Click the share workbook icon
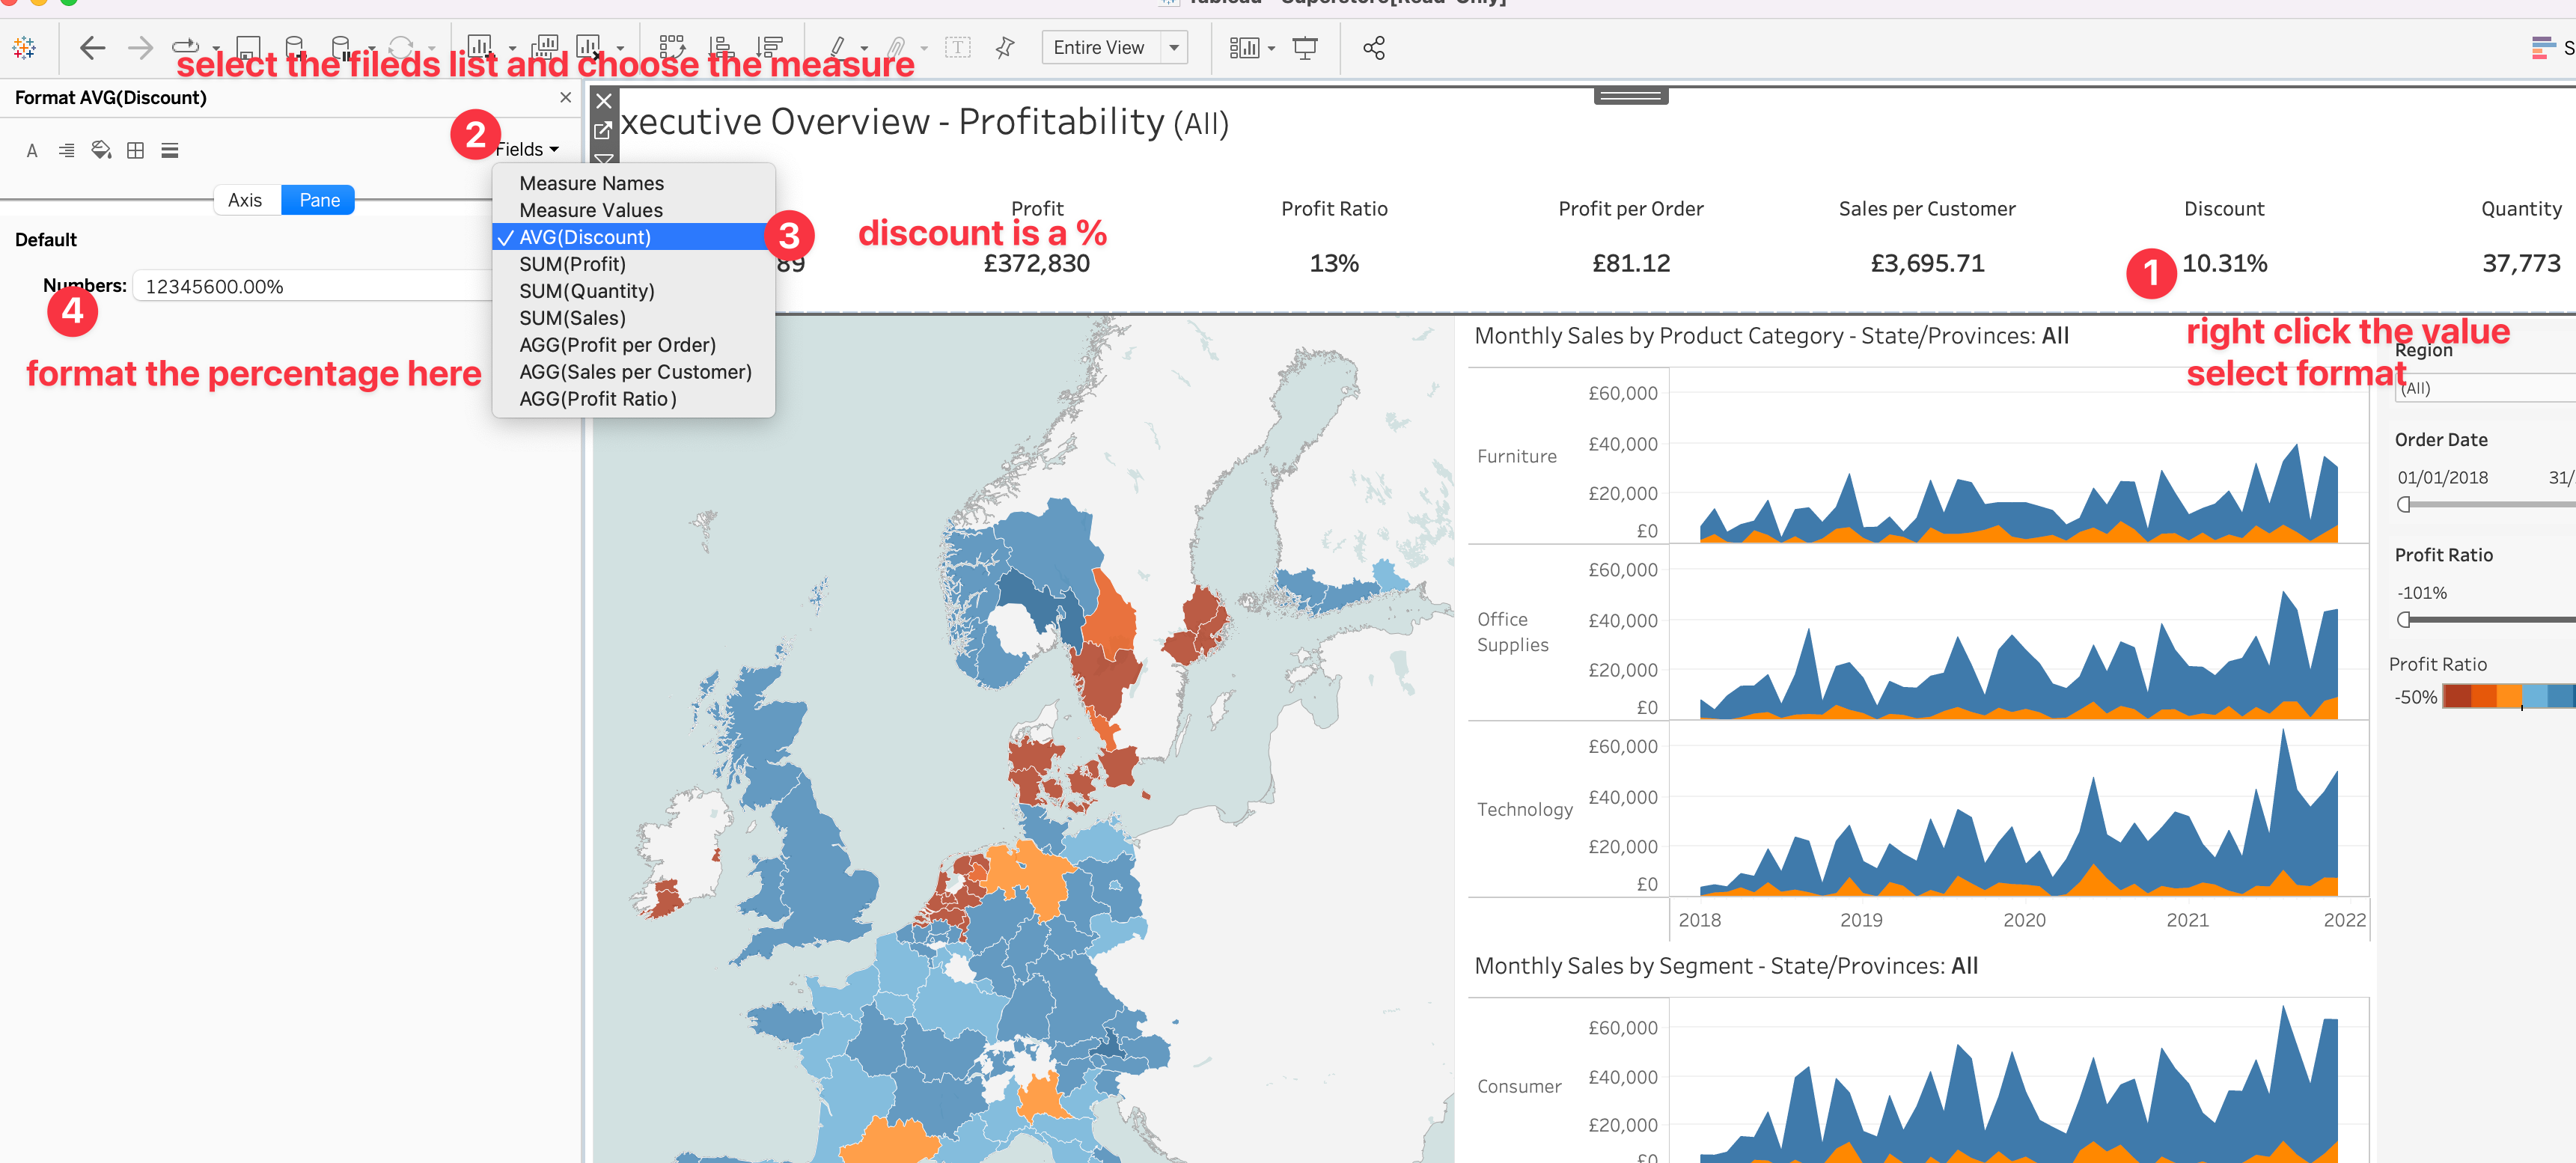 1374,47
